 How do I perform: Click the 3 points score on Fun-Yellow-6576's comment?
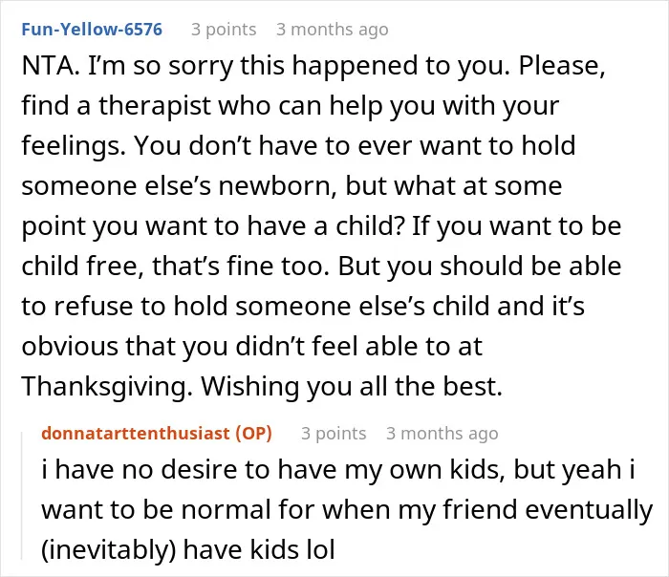pyautogui.click(x=224, y=30)
